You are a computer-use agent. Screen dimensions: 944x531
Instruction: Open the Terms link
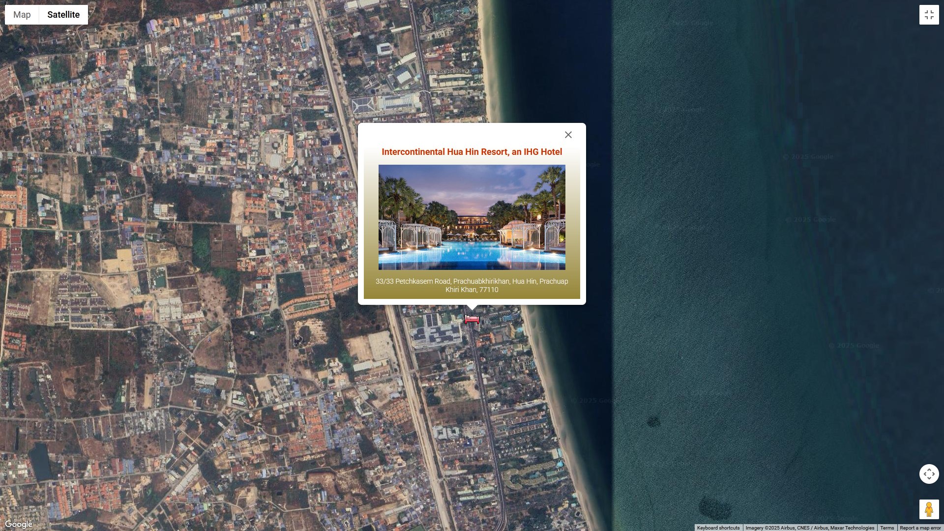(887, 528)
